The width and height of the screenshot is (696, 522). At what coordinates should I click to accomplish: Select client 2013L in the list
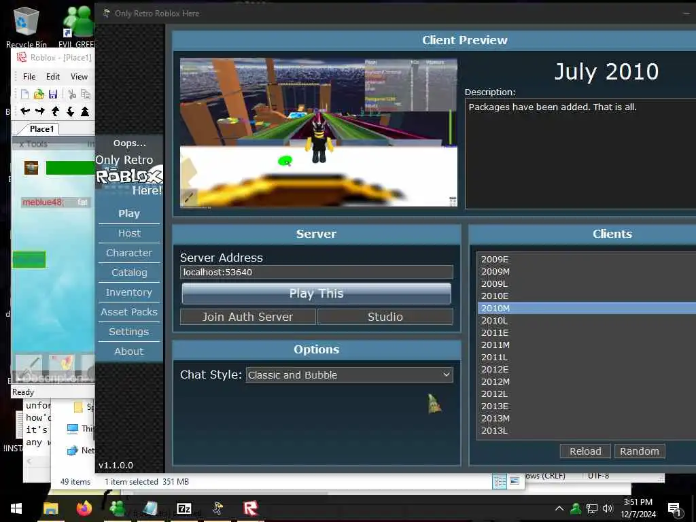point(587,430)
